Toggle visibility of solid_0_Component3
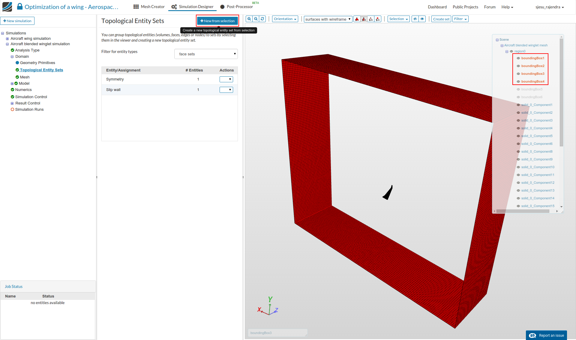Screen dimensions: 576x340 [518, 120]
